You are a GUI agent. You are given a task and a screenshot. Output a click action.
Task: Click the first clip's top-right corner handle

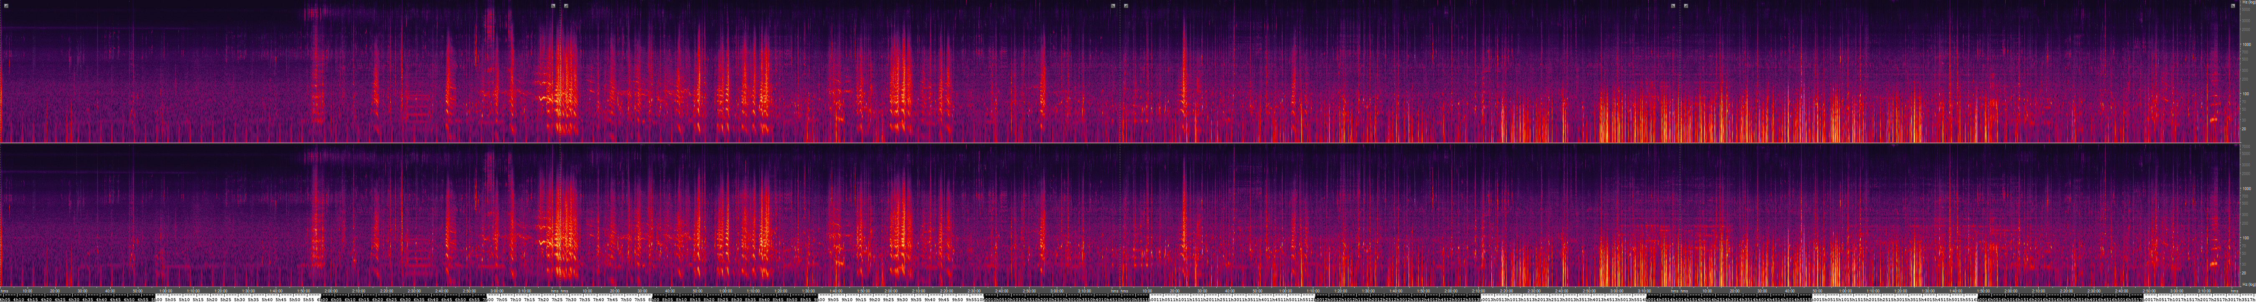tap(553, 5)
